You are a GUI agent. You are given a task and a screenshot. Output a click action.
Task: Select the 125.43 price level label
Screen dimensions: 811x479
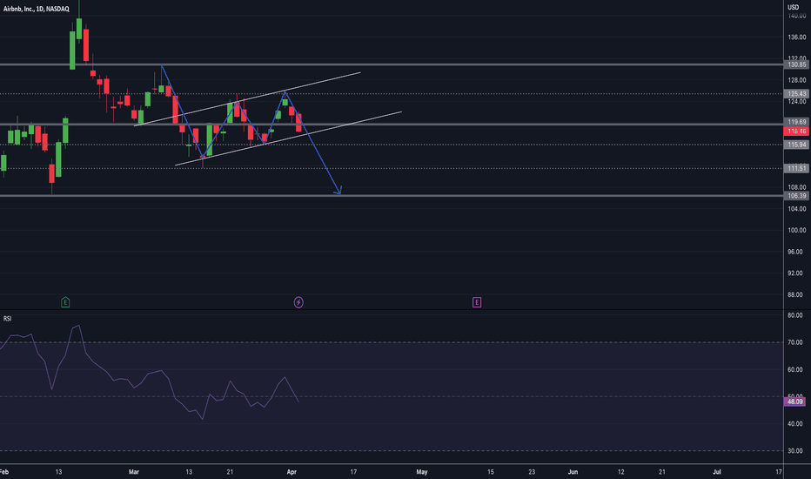click(x=796, y=94)
